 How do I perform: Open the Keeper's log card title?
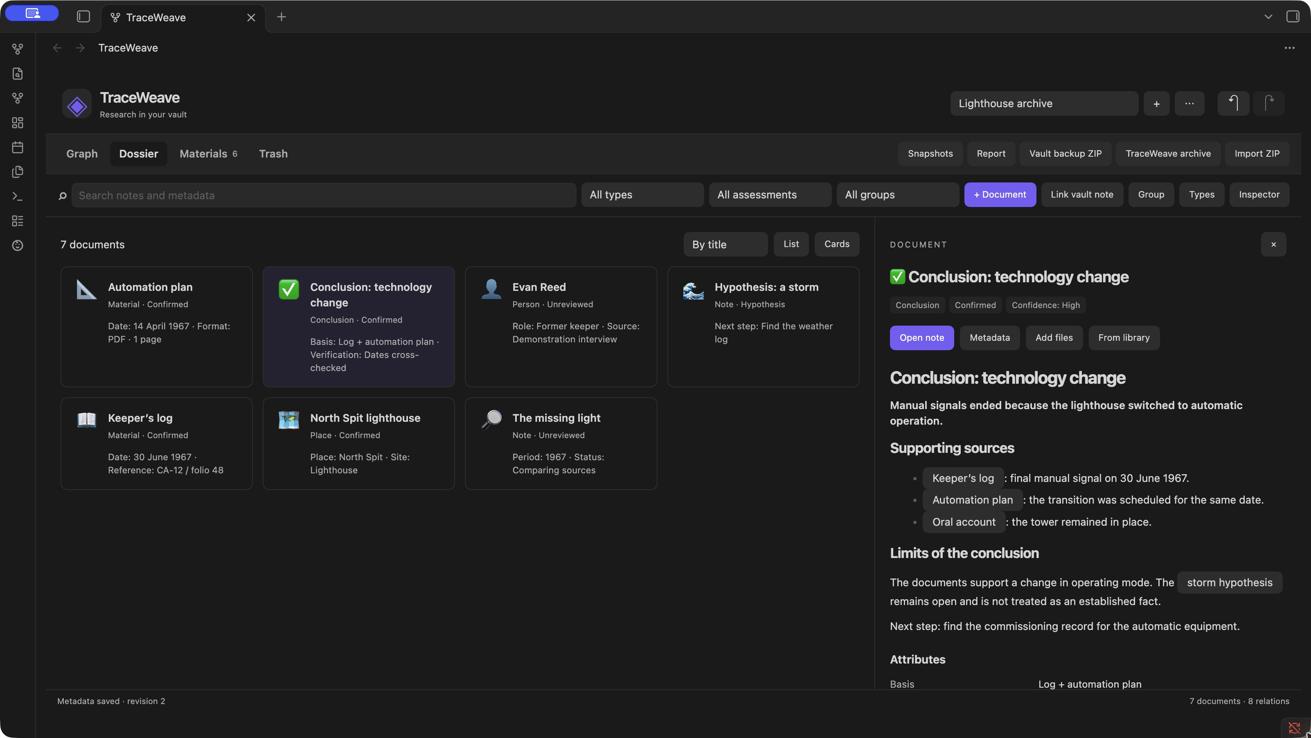click(x=140, y=418)
